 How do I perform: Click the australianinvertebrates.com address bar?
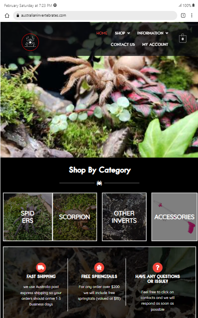95,15
